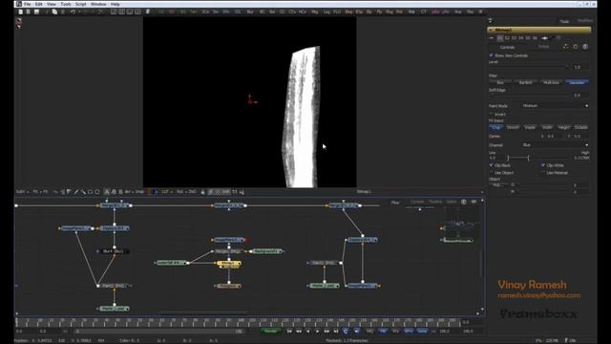Toggle the Clip Black checkbox

tap(492, 165)
